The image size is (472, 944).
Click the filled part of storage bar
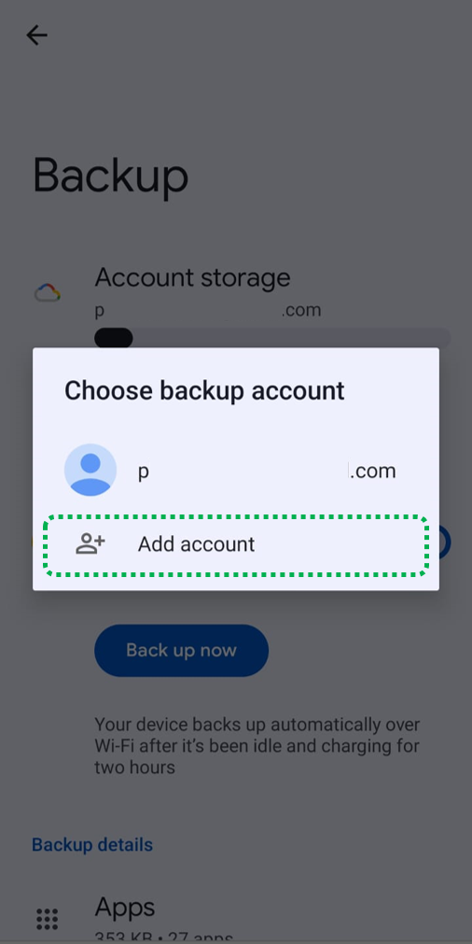coord(114,338)
